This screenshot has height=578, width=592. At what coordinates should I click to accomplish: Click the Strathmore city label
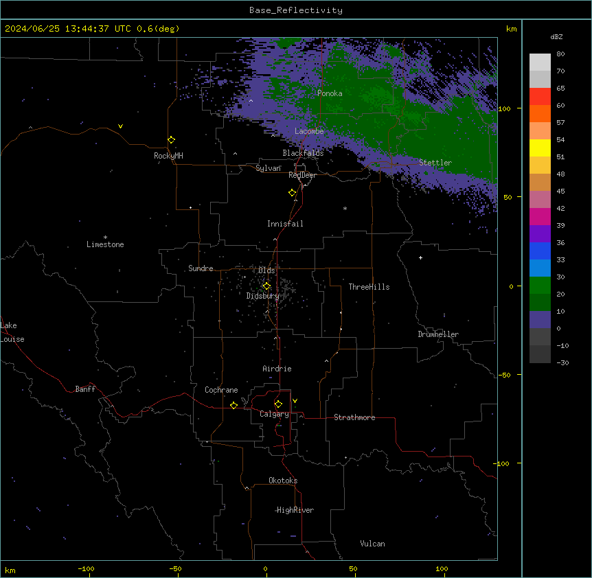click(x=354, y=417)
